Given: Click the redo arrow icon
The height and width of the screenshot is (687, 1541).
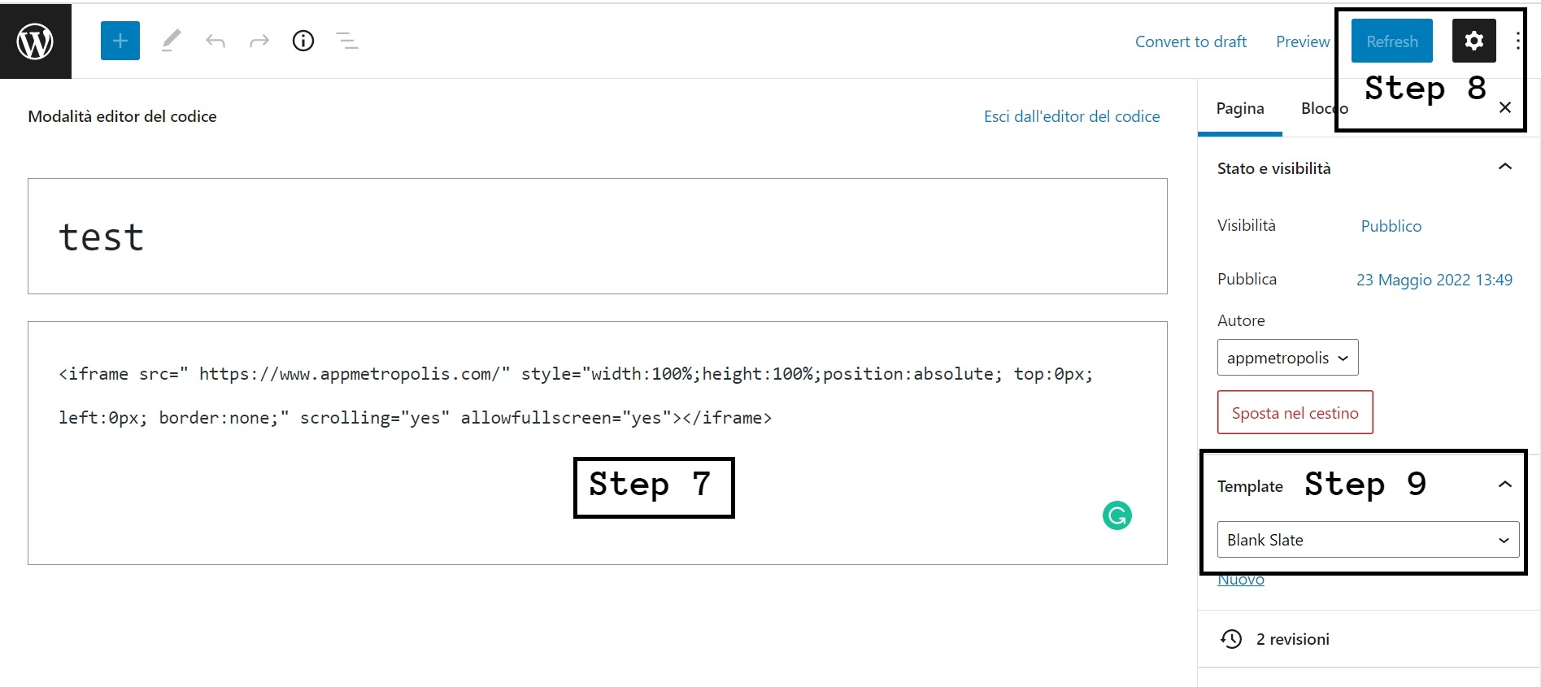Looking at the screenshot, I should pyautogui.click(x=259, y=41).
